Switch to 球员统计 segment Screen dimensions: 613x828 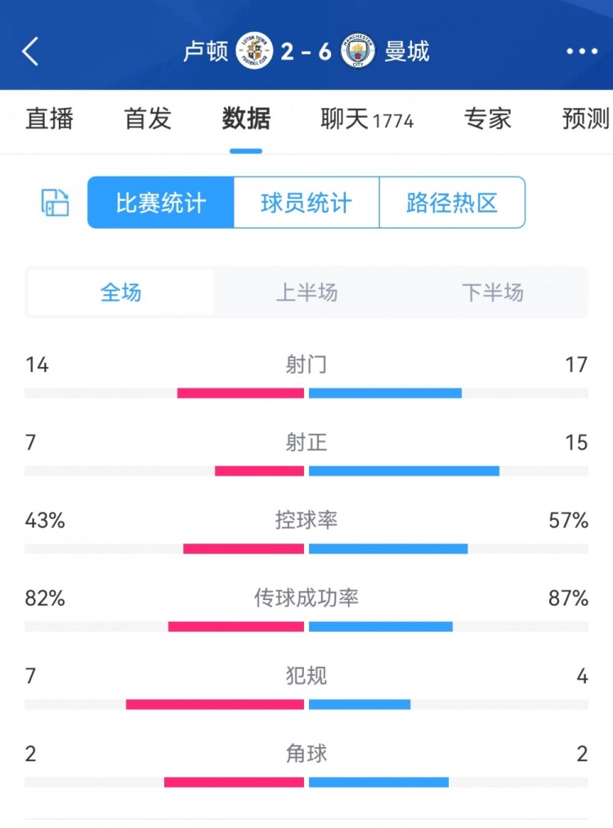click(306, 203)
